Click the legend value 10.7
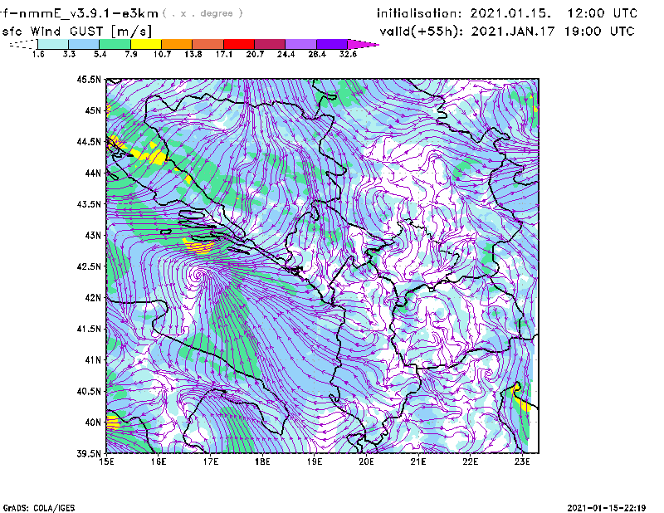 162,54
